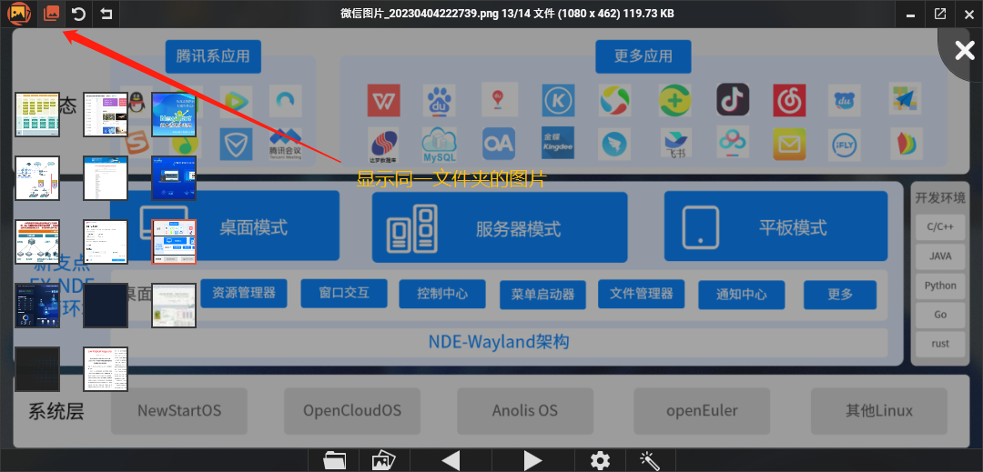Select the orange-bordered current image thumbnail
Image resolution: width=983 pixels, height=472 pixels.
tap(174, 242)
